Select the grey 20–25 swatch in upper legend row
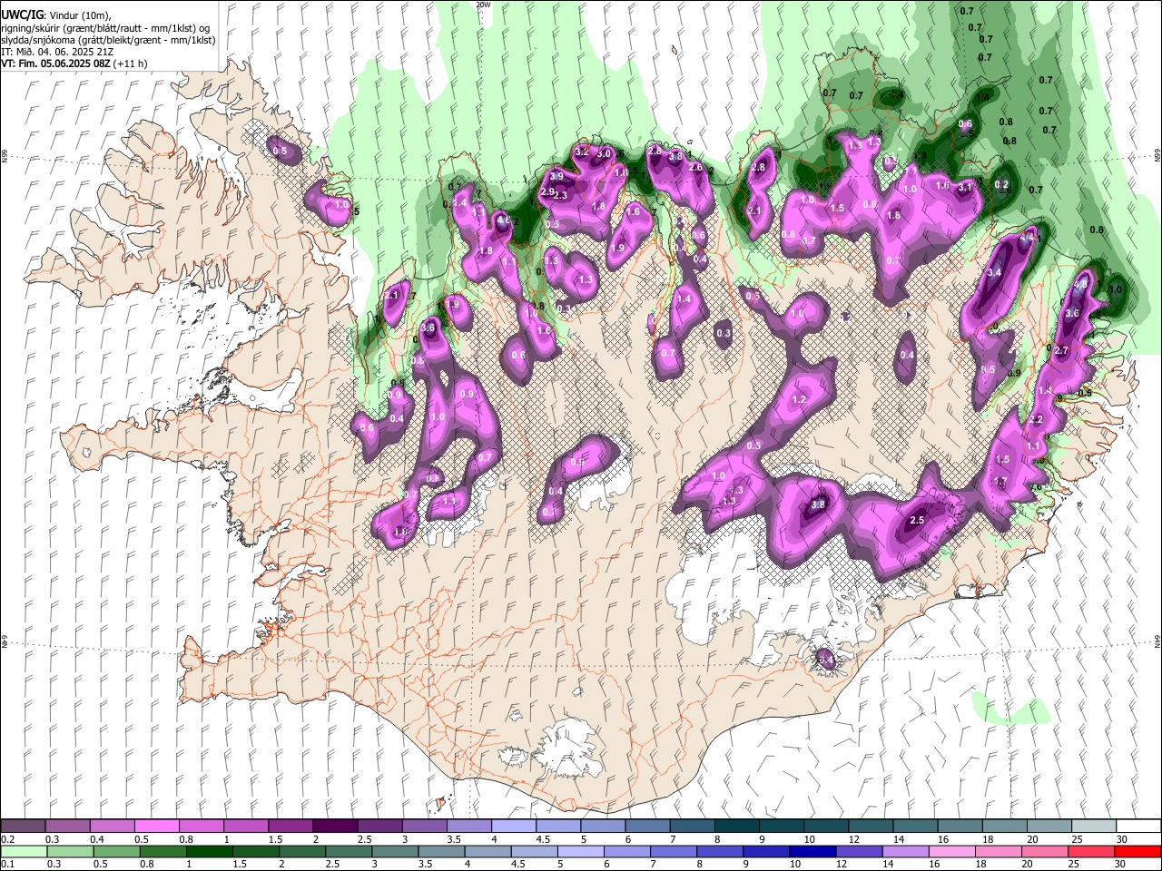 pyautogui.click(x=1049, y=827)
